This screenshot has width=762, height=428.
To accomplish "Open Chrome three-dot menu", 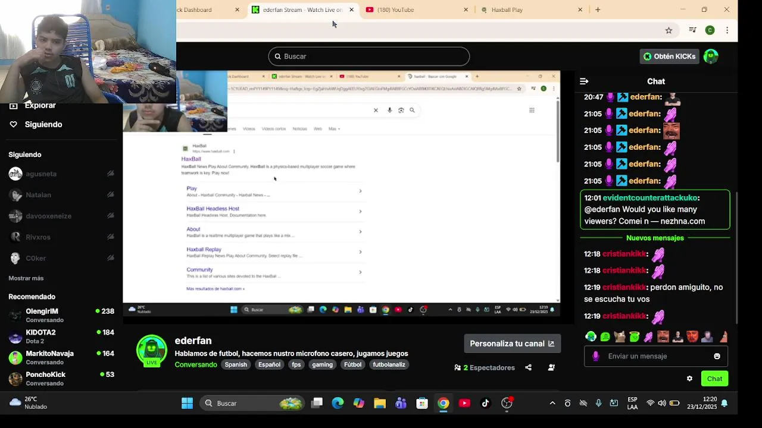I will (x=727, y=30).
